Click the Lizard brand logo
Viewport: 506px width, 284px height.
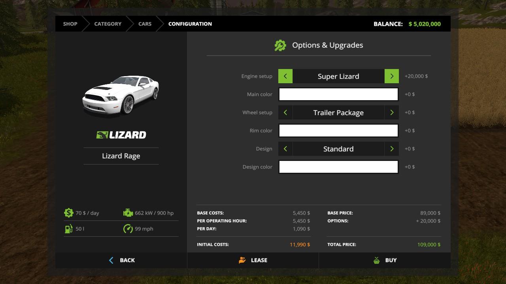pos(121,135)
